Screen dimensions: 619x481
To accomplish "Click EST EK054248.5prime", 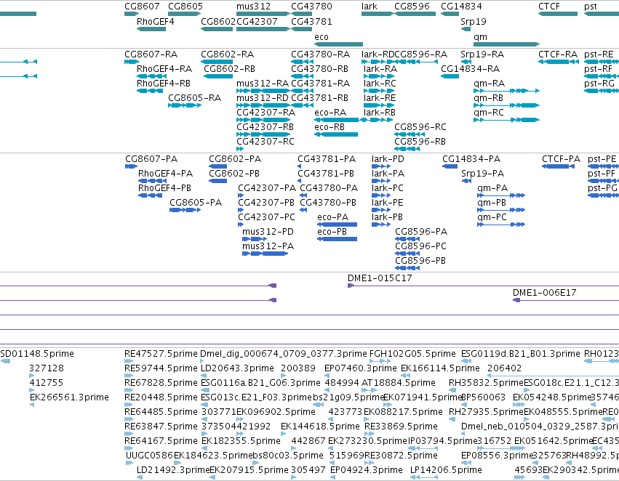I will (x=519, y=405).
